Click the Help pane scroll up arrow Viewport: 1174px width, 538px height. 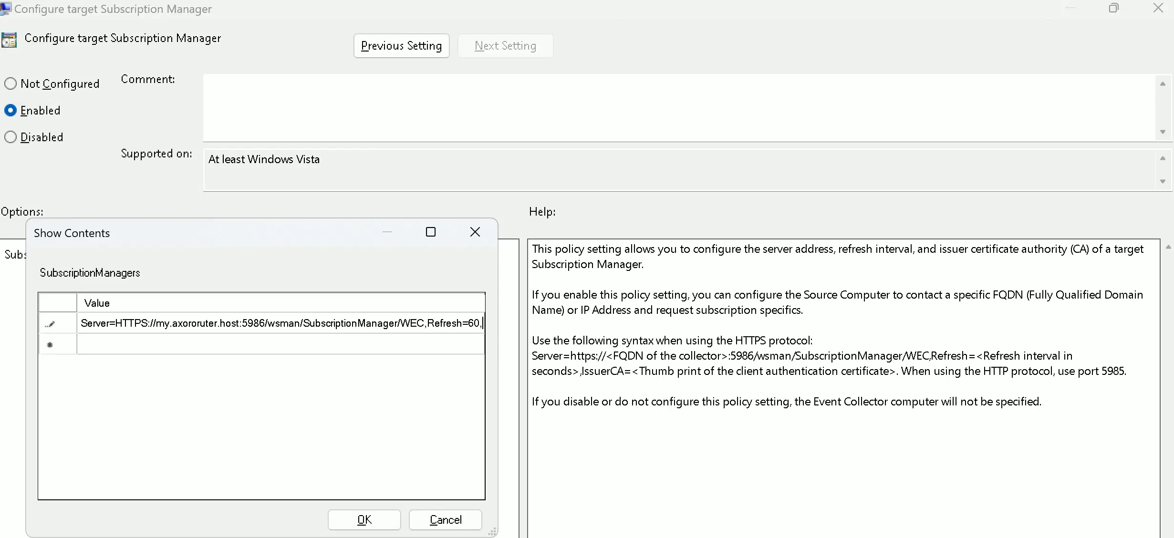[x=1168, y=247]
